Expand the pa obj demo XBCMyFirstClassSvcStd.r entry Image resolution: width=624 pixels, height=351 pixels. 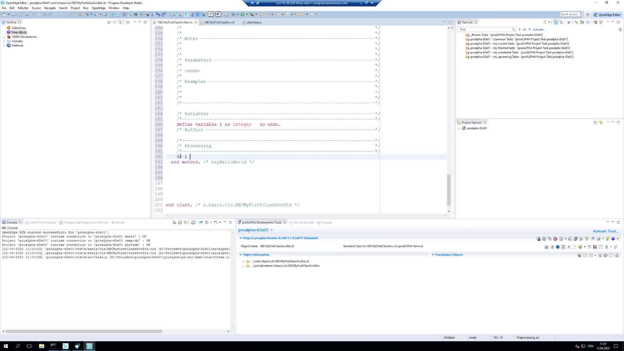coord(243,266)
